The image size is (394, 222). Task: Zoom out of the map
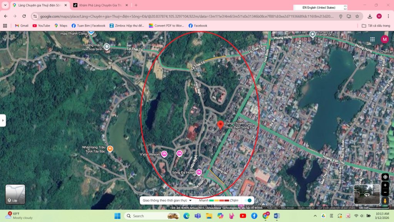[x=385, y=192]
